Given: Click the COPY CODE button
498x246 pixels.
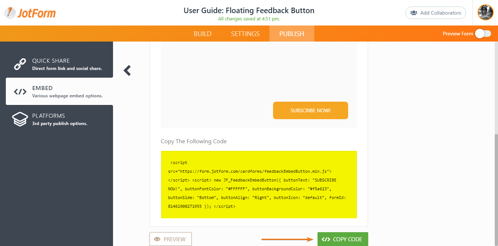Looking at the screenshot, I should [x=343, y=239].
